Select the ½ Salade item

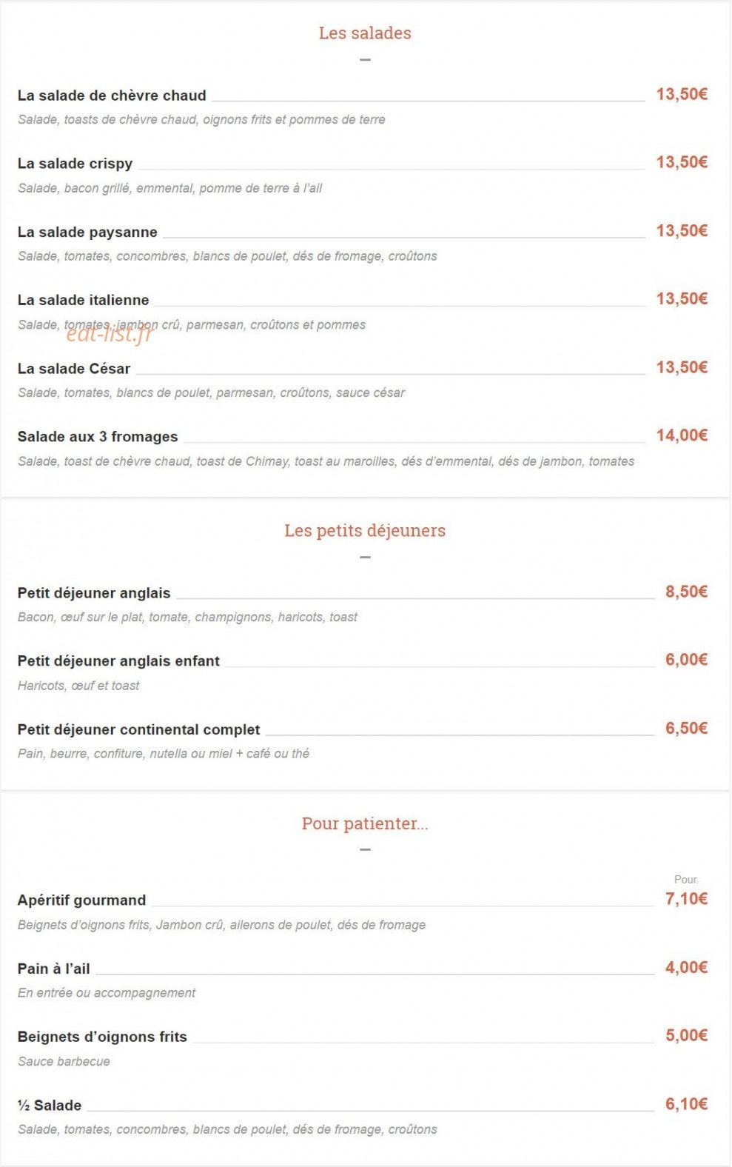tap(50, 1106)
